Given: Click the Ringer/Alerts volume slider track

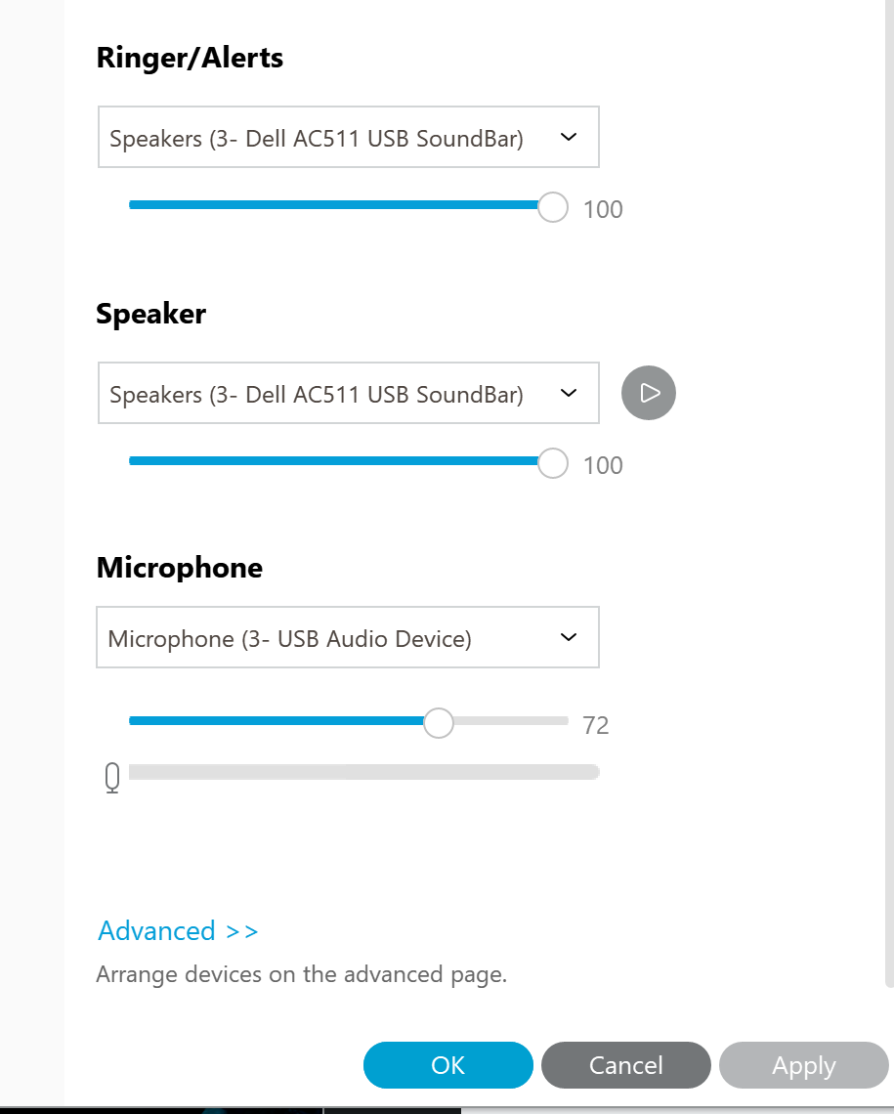Looking at the screenshot, I should click(332, 205).
